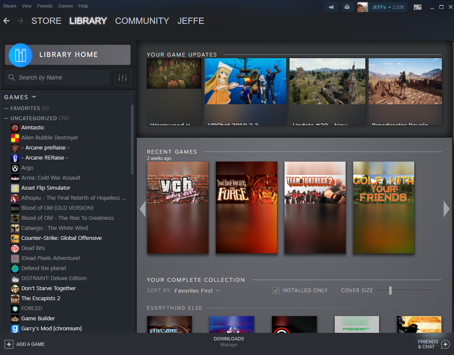This screenshot has height=355, width=454.
Task: Click the LIBRARY HOME button
Action: tap(68, 55)
